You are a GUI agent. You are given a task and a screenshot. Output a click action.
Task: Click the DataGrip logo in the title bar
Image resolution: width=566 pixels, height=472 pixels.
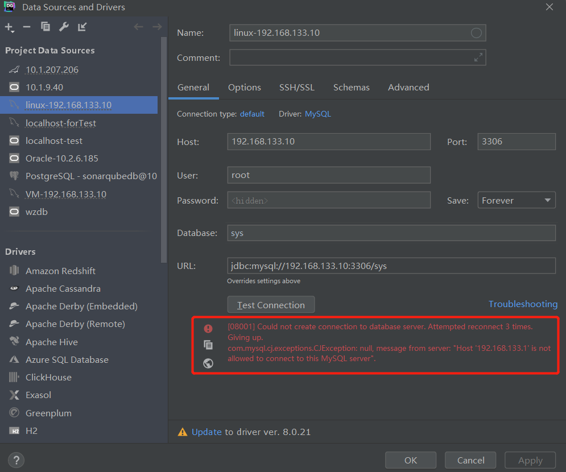point(9,6)
